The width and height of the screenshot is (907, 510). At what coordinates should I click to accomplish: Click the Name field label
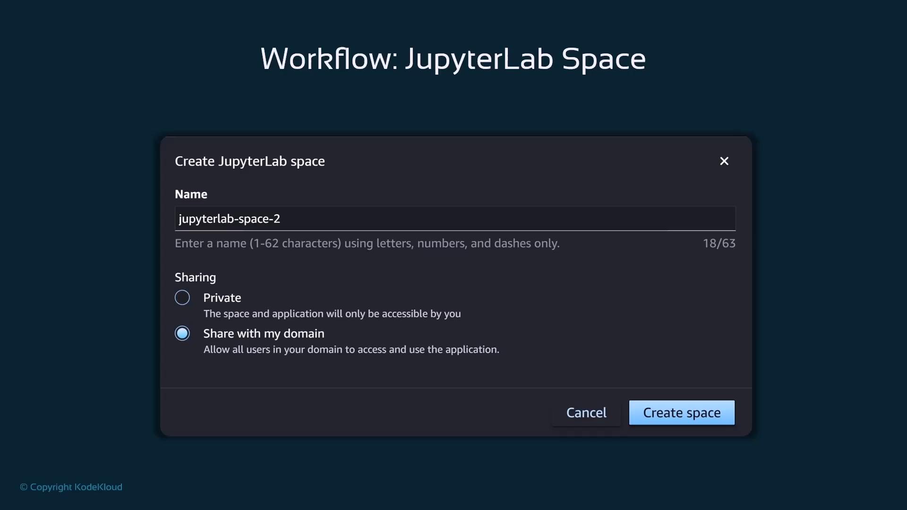tap(191, 194)
